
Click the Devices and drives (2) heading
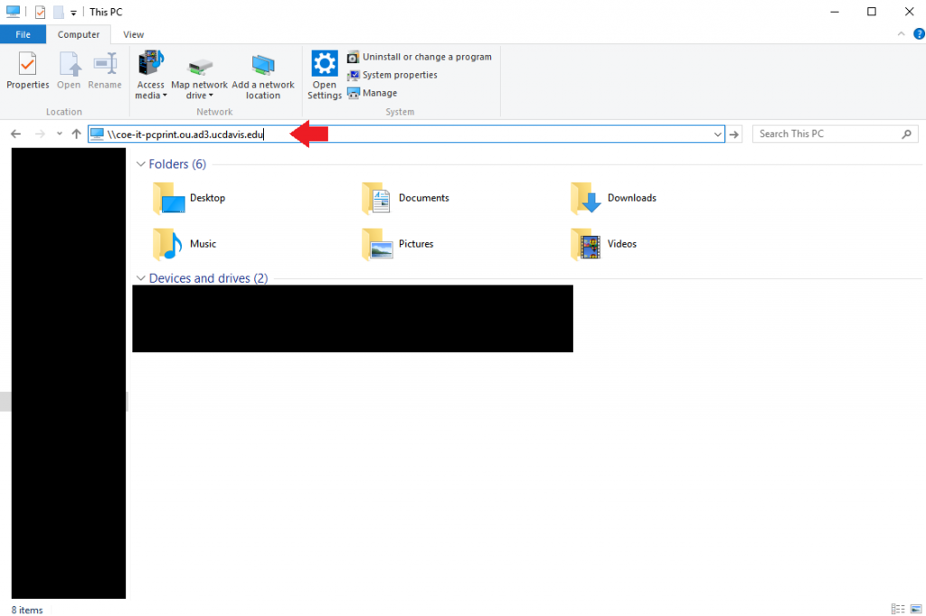click(209, 278)
